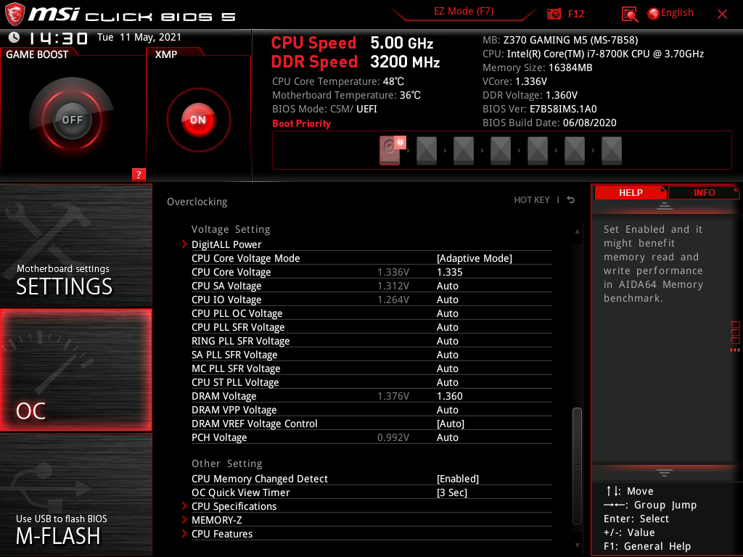Open CPU Core Voltage Mode Adaptive Mode dropdown
Screen dimensions: 743x557
click(x=475, y=258)
